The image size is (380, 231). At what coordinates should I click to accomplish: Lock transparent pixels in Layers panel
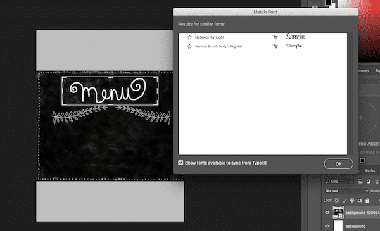click(x=337, y=200)
